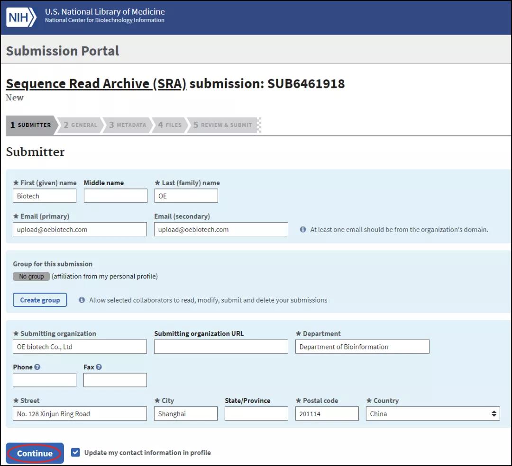This screenshot has height=466, width=512.
Task: Click the primary Email input field
Action: click(80, 229)
